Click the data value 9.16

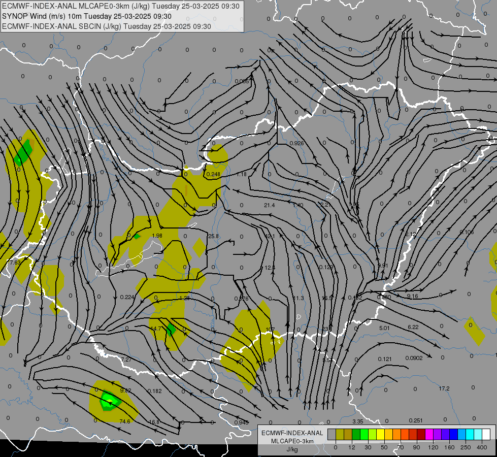[413, 296]
